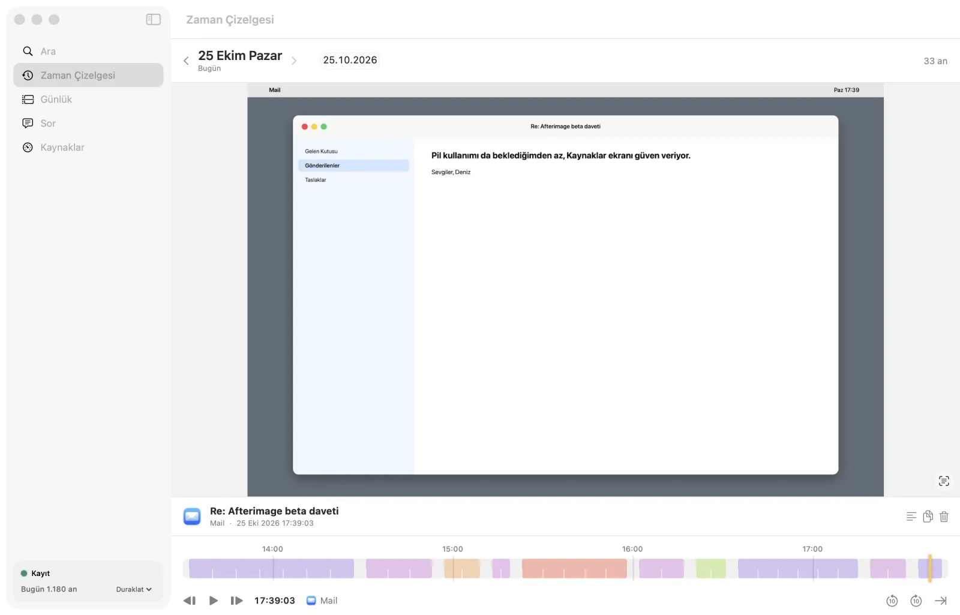Step back one frame
The height and width of the screenshot is (615, 960).
point(190,601)
